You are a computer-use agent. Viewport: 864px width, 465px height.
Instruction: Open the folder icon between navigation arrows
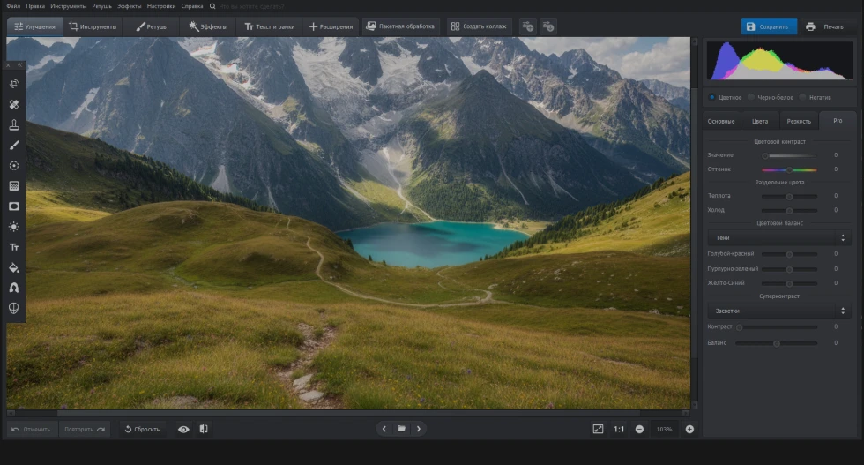(x=401, y=429)
